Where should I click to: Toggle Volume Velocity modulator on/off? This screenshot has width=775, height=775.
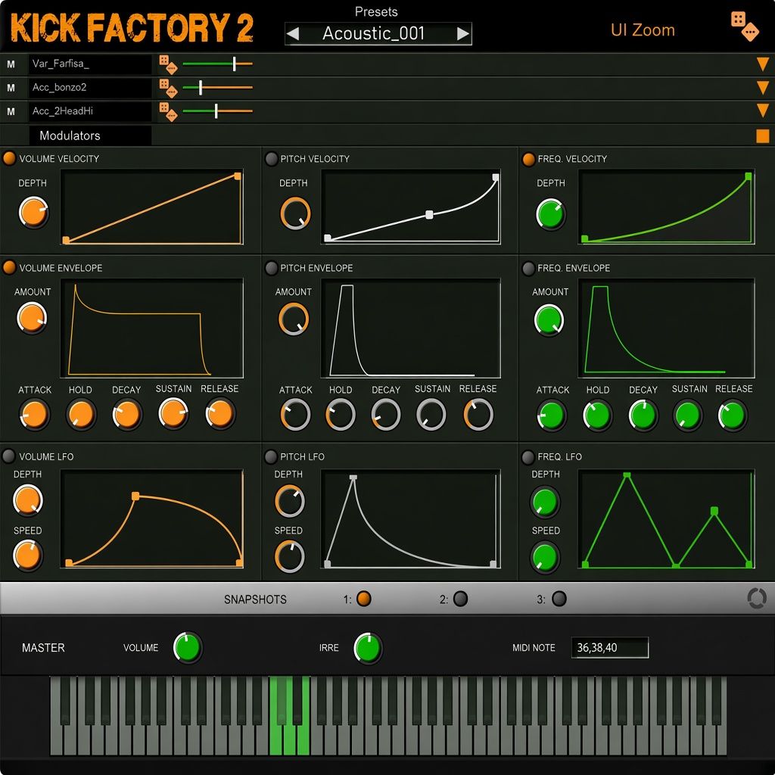[x=9, y=159]
